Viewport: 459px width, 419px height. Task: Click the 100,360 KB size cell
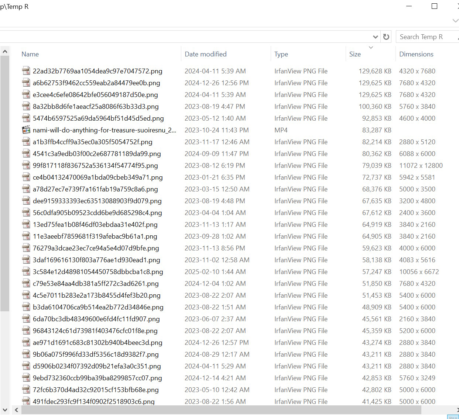375,107
